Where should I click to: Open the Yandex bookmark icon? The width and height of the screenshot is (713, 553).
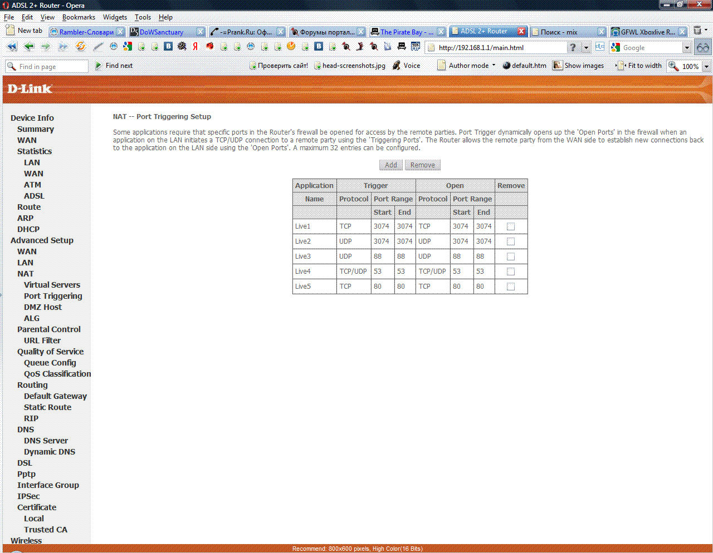[196, 47]
